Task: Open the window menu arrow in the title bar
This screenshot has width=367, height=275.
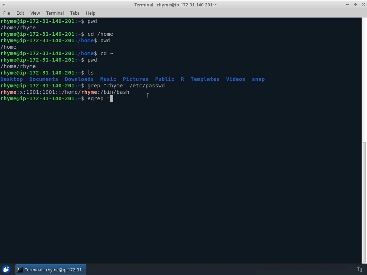Action: pos(4,5)
